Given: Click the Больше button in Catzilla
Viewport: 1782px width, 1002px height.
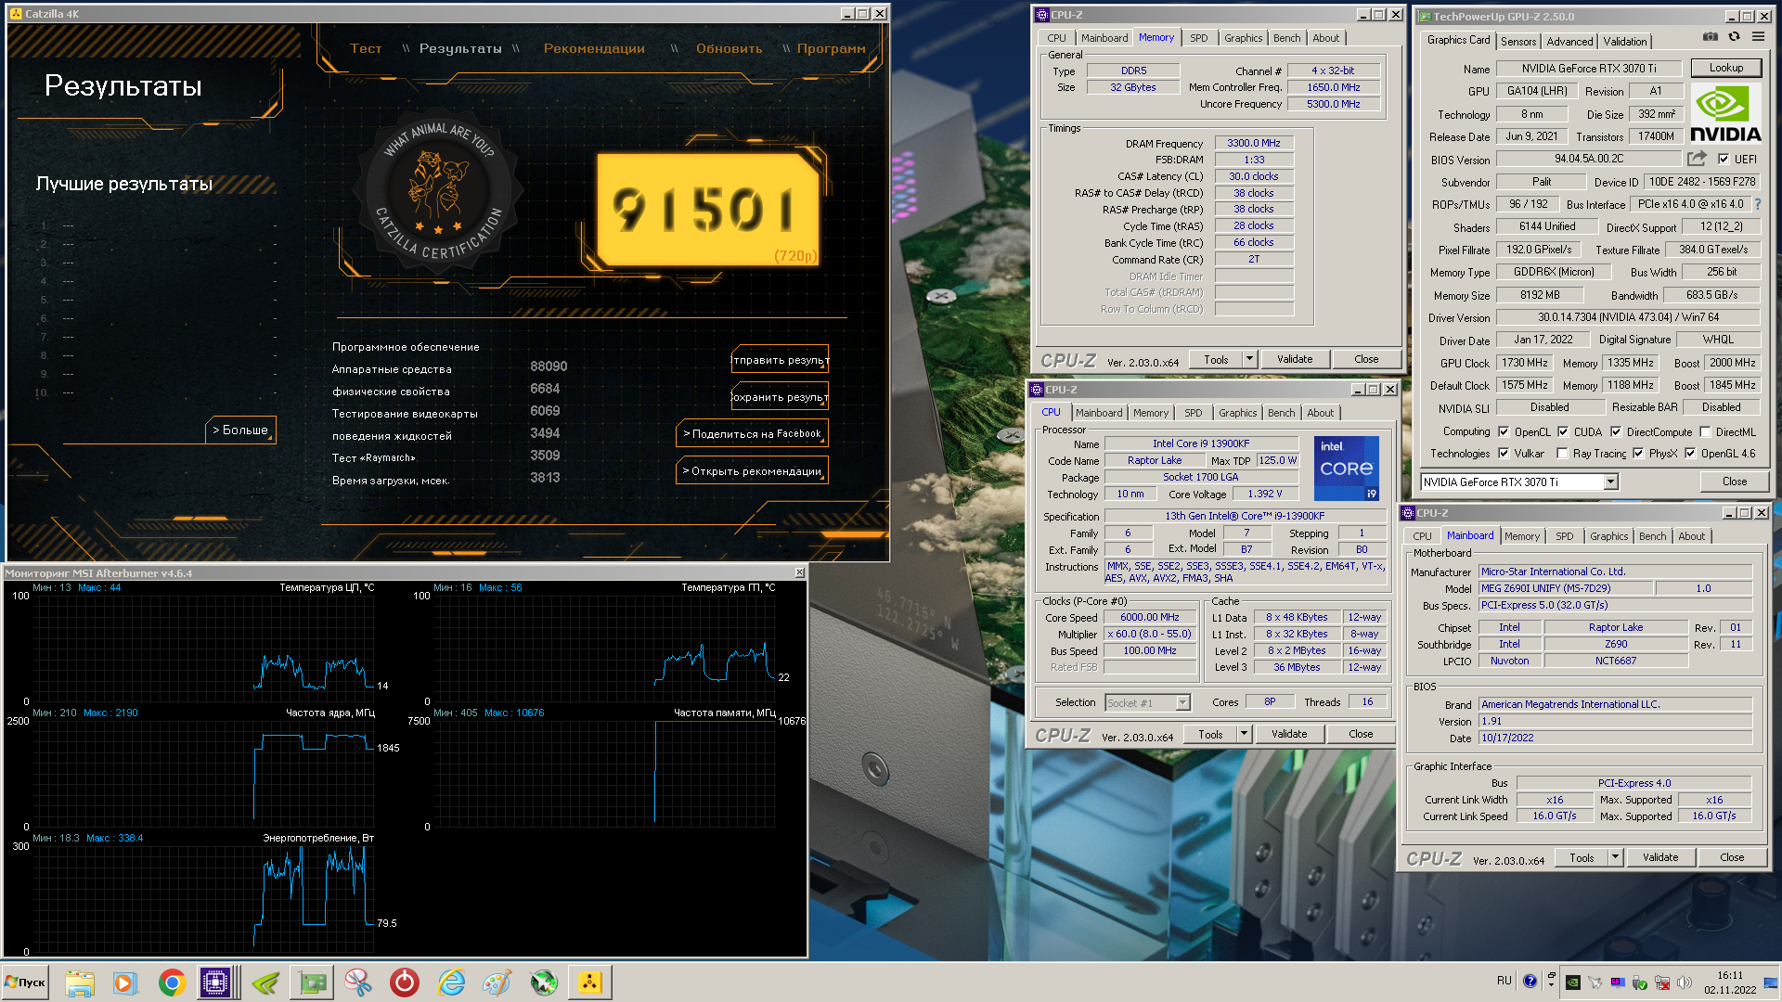Looking at the screenshot, I should click(240, 430).
